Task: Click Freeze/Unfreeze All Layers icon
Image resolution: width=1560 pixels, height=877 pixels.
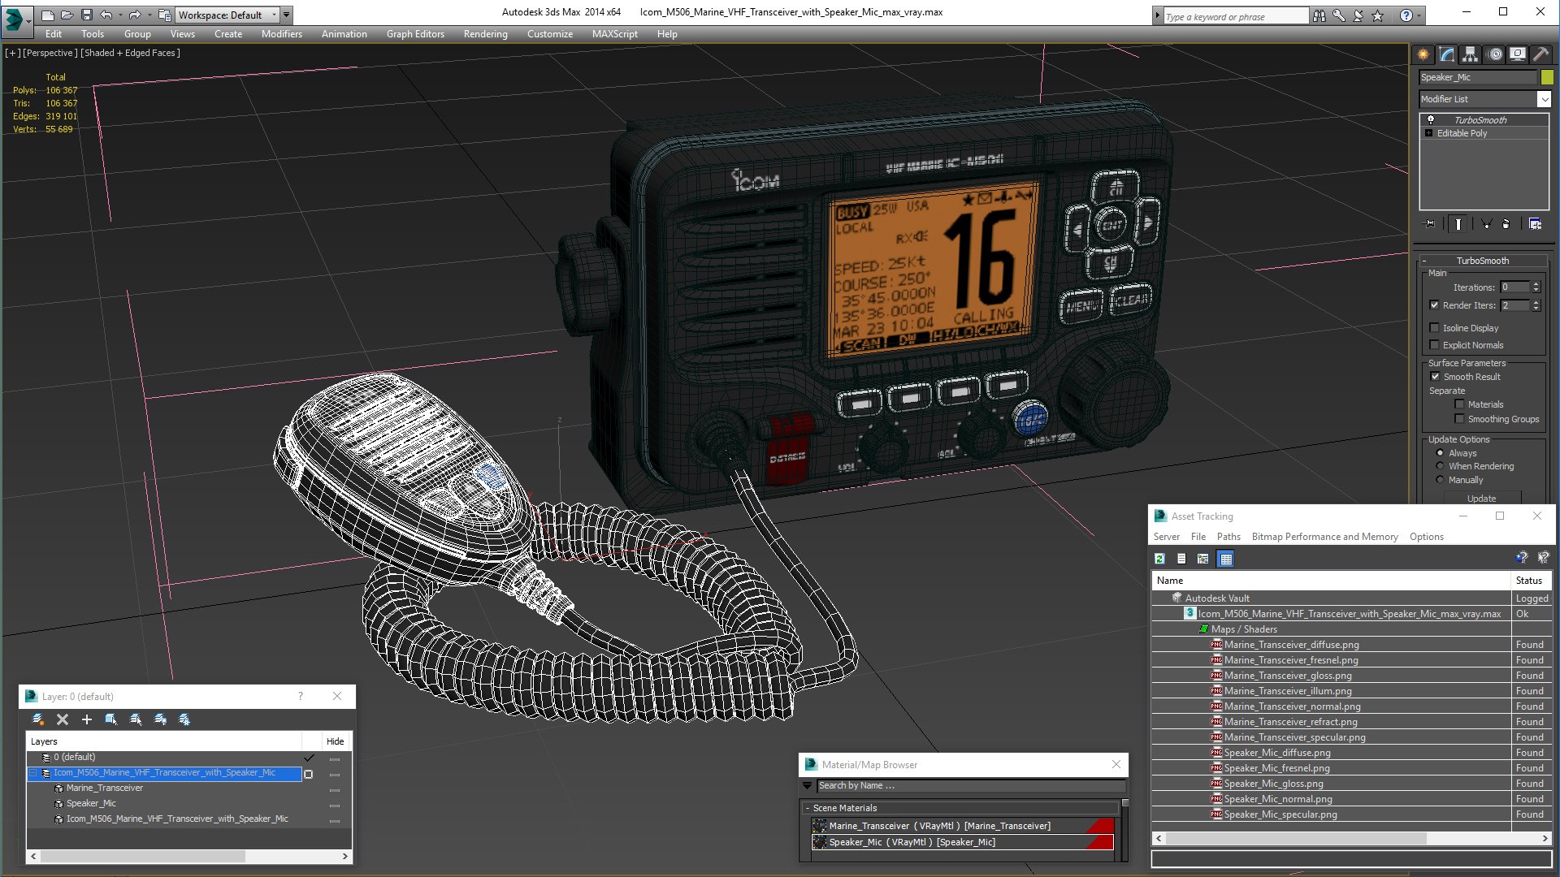Action: 184,719
